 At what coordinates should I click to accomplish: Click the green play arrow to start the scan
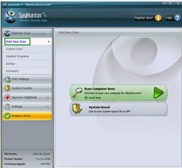[x=159, y=92]
